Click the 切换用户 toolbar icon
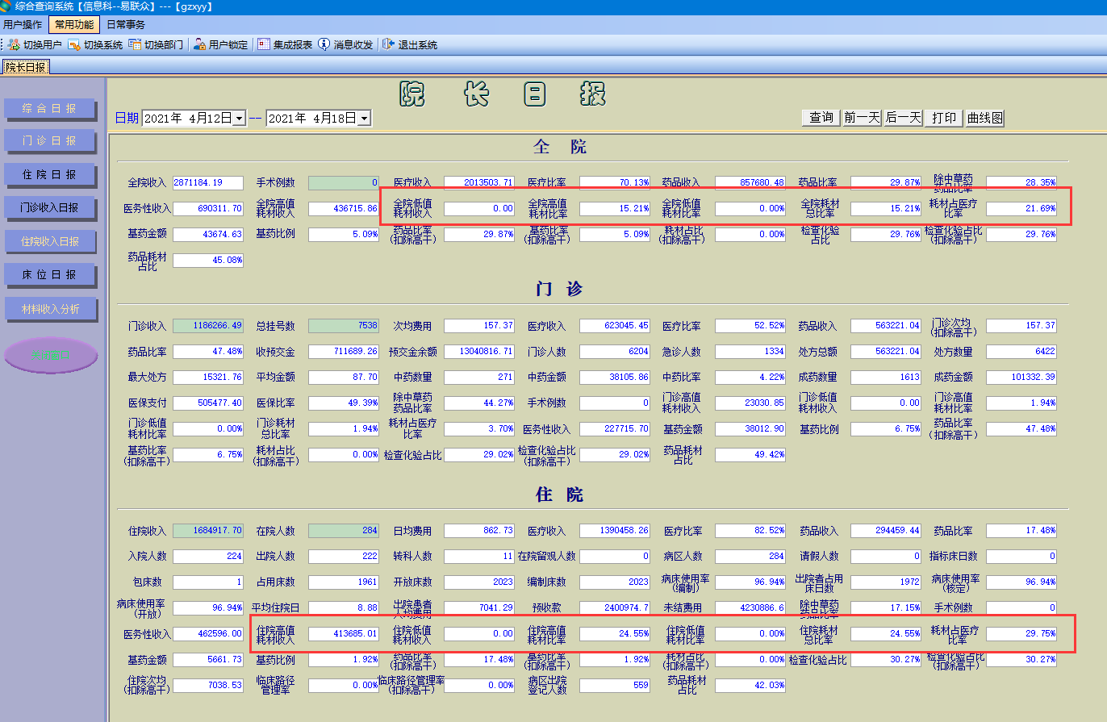 click(15, 45)
